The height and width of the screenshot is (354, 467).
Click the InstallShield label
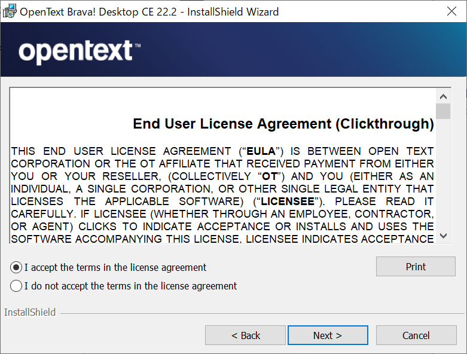coord(30,312)
